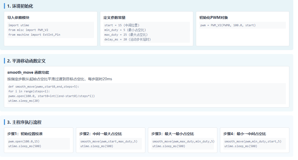Click the "3. 主程序执行流程" section heading
The height and width of the screenshot is (160, 298).
[24, 122]
